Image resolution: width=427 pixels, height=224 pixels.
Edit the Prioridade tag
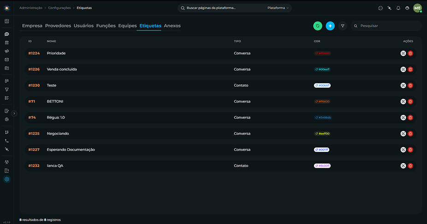[403, 54]
